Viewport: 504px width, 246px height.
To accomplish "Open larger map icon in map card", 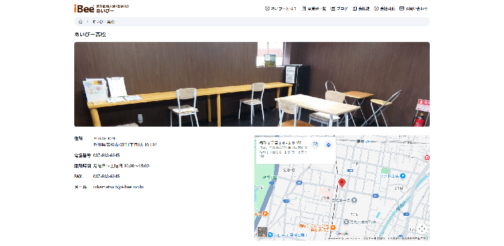I will click(x=315, y=145).
